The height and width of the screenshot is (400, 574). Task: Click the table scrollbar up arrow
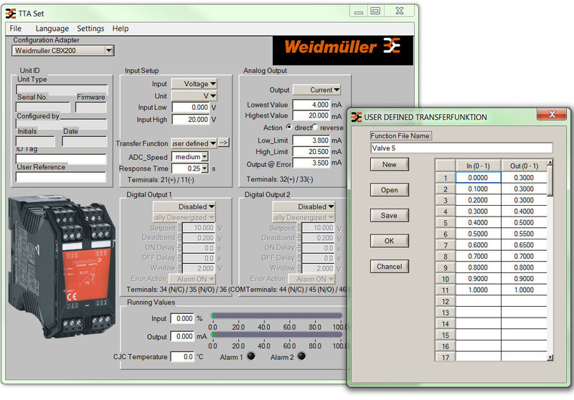click(x=550, y=163)
